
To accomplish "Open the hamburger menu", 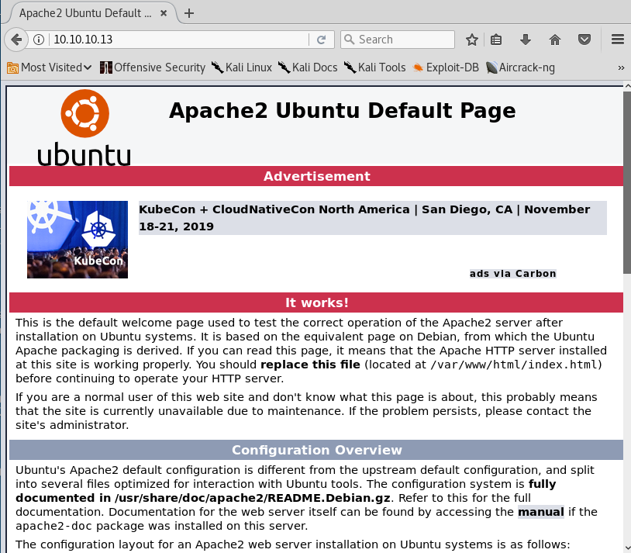I will (x=617, y=40).
